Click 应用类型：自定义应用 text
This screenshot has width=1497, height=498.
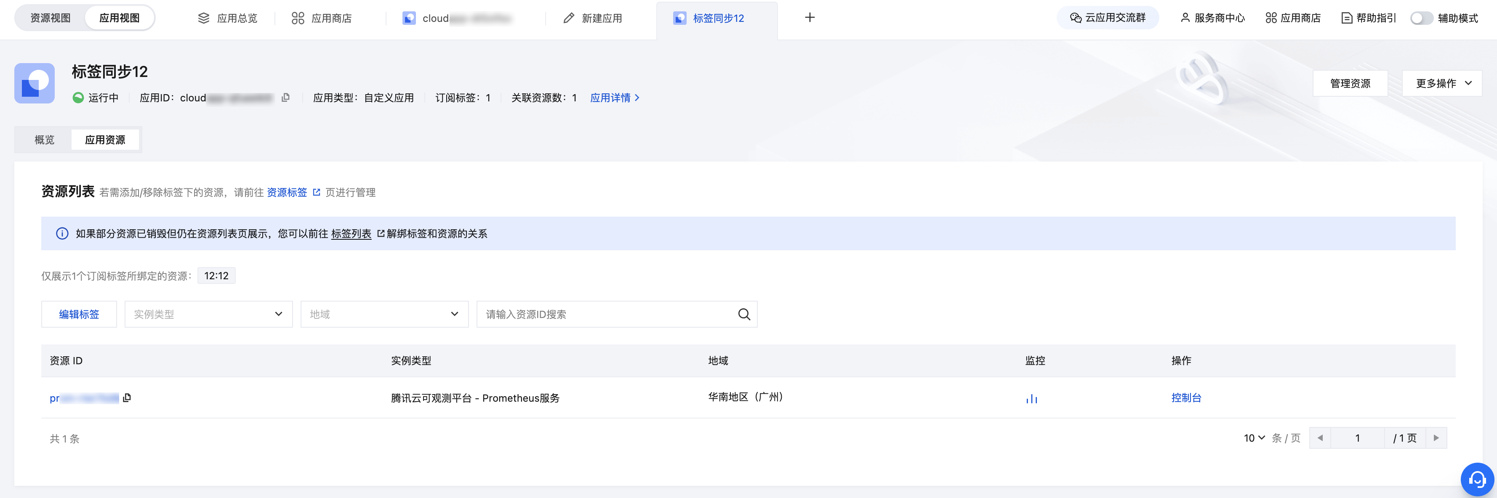click(x=364, y=98)
